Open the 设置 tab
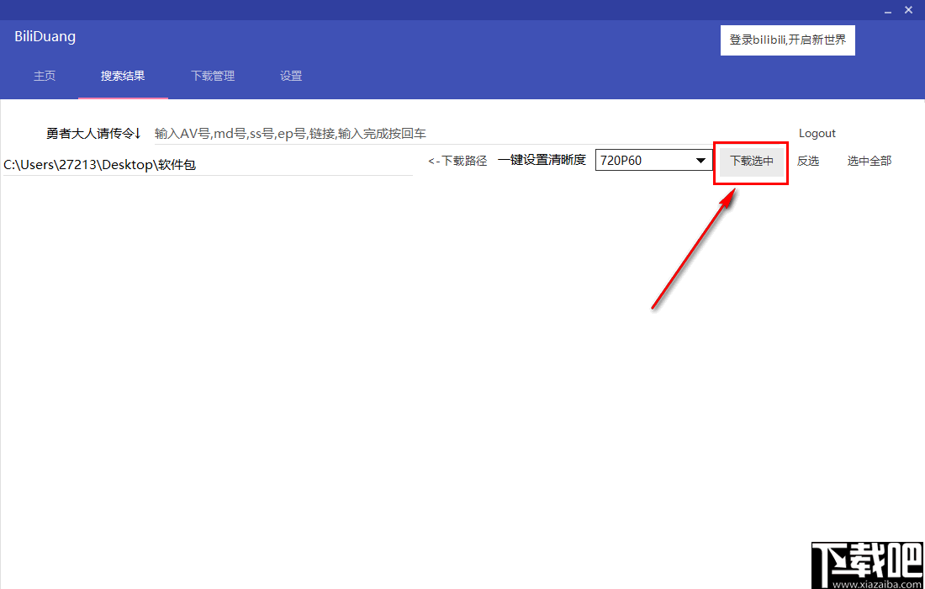This screenshot has width=925, height=589. (x=290, y=76)
